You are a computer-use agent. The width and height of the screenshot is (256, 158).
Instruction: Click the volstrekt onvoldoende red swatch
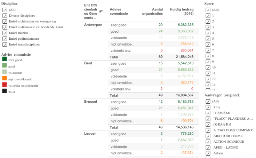click(5, 85)
